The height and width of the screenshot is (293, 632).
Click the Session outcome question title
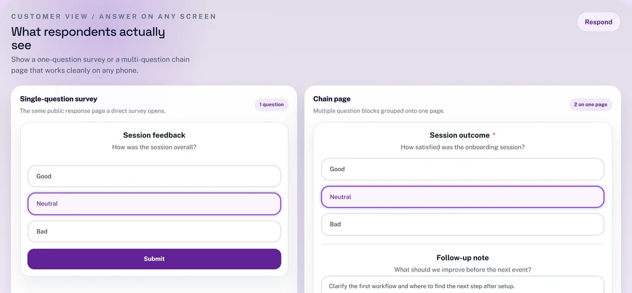pyautogui.click(x=459, y=135)
